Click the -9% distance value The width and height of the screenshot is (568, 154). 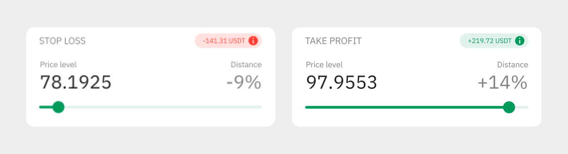(x=244, y=83)
